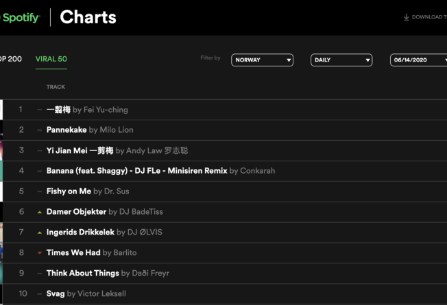Image resolution: width=447 pixels, height=305 pixels.
Task: Switch to the Viral 50 tab
Action: [51, 59]
